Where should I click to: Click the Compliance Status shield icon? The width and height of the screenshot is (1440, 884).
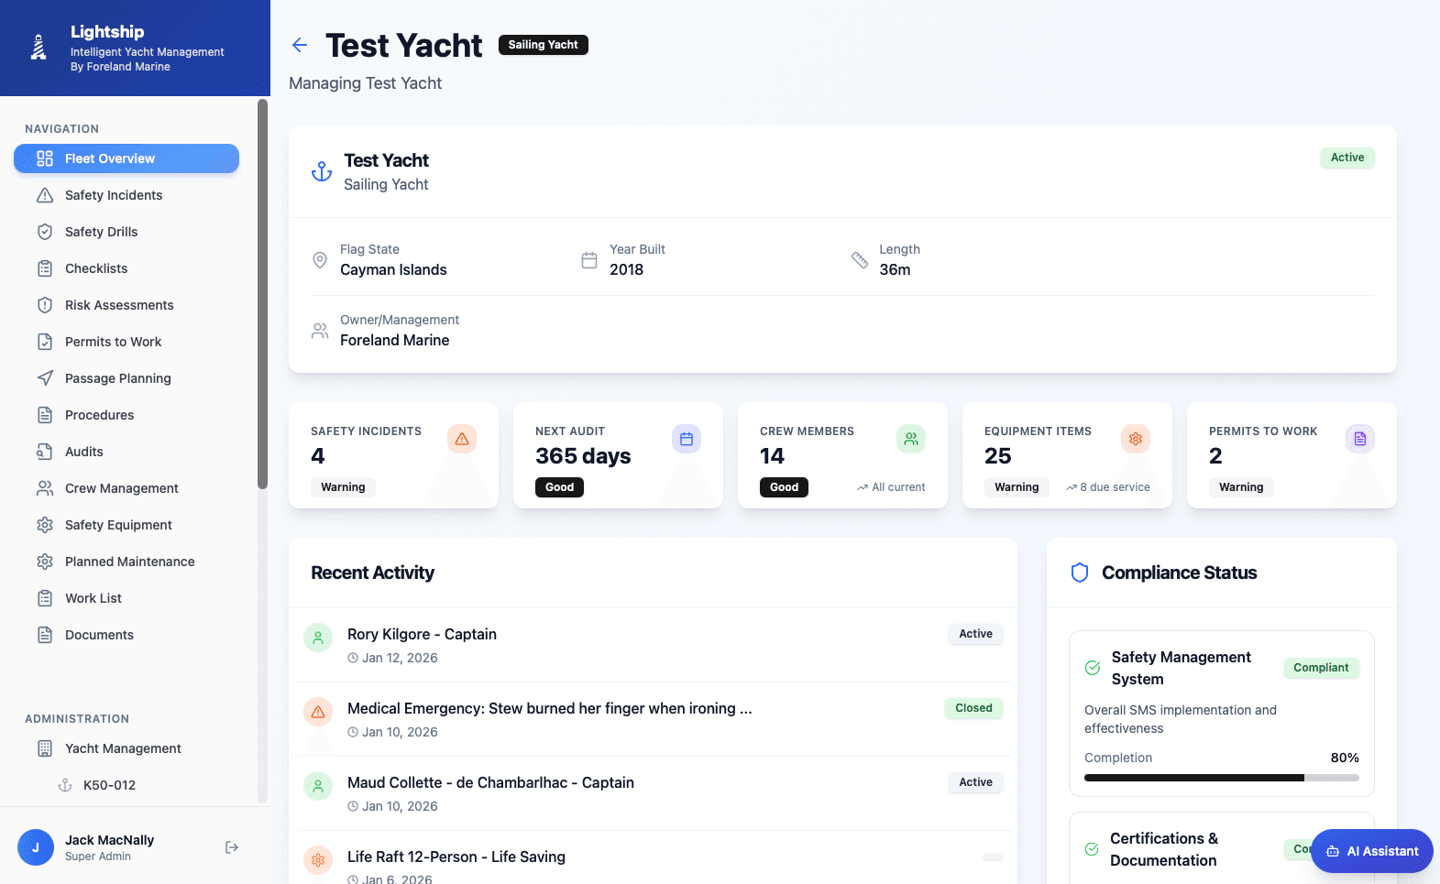(1080, 573)
